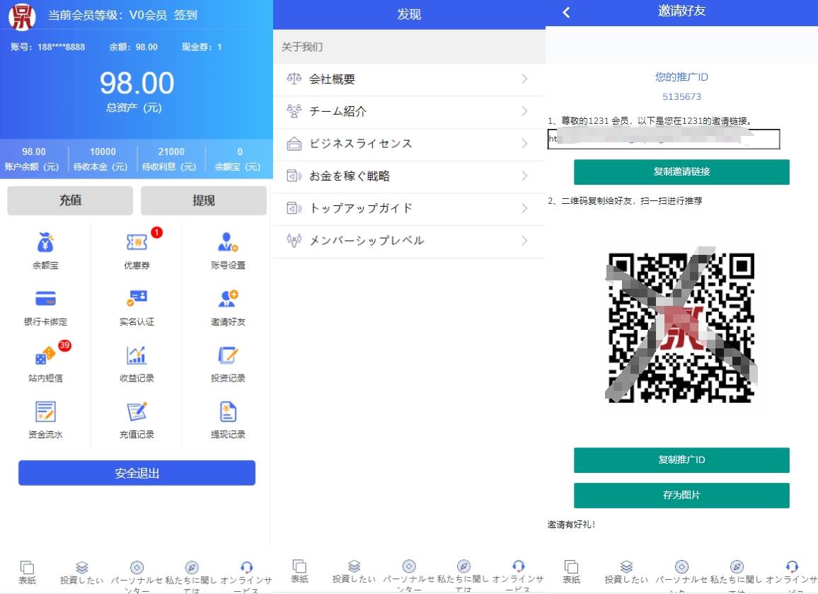Tap 私たちに関して tab in account screen
Screen dimensions: 818x594
coord(192,576)
